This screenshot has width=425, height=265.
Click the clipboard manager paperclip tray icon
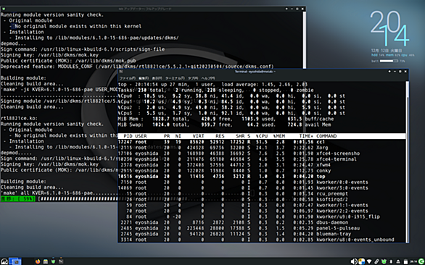(x=376, y=261)
